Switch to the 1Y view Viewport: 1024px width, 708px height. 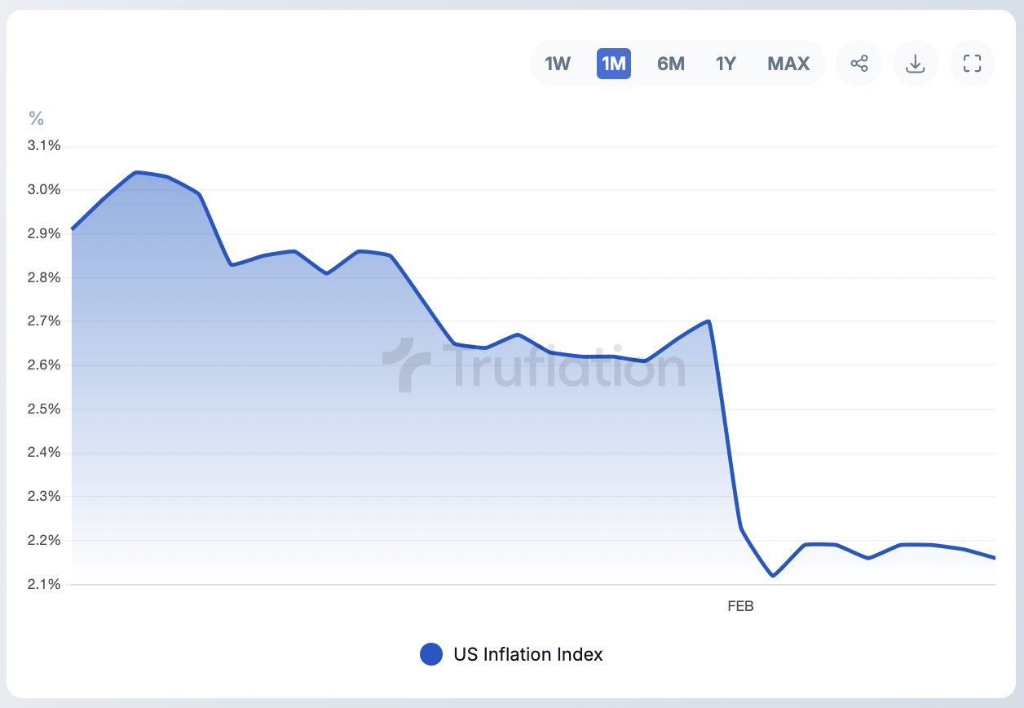[x=726, y=64]
